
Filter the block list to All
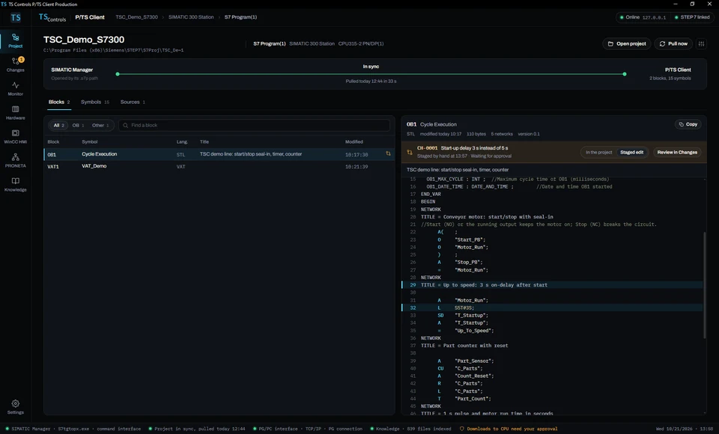[x=58, y=125]
